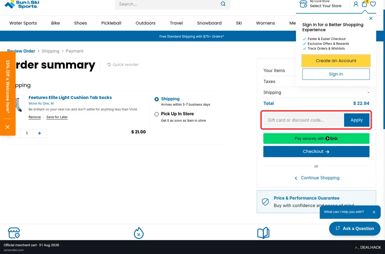This screenshot has width=385, height=254.
Task: Click the Review Order breadcrumb
Action: pos(21,51)
